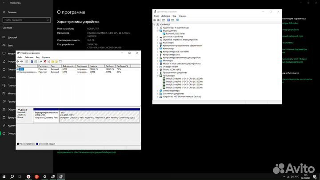The height and width of the screenshot is (180, 320).
Task: Open Yandex Browser from the taskbar
Action: tap(28, 177)
